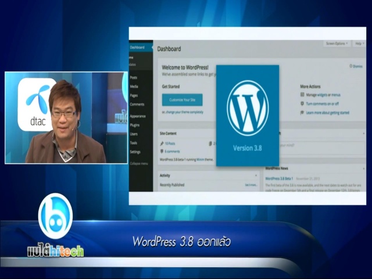This screenshot has height=279, width=372.
Task: Expand the Screen Options dropdown
Action: (x=337, y=44)
